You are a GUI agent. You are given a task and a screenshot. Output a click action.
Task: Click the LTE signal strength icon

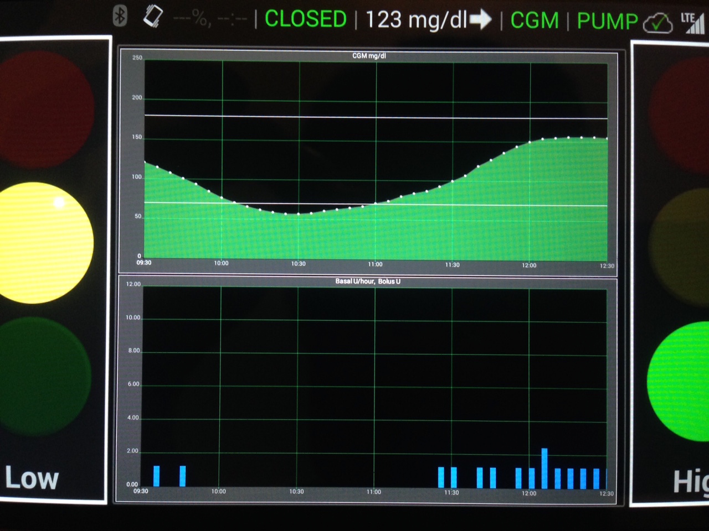pos(693,23)
